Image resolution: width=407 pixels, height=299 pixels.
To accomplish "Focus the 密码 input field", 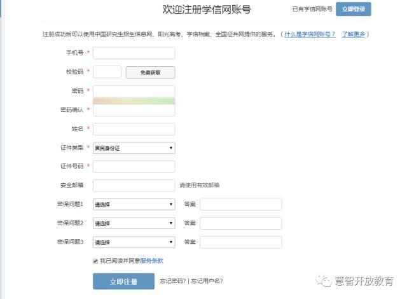I will [x=134, y=92].
